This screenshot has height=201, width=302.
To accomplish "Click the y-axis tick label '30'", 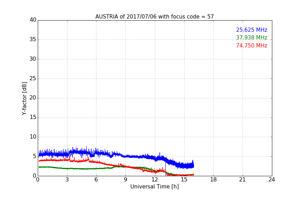I will 33,59.
